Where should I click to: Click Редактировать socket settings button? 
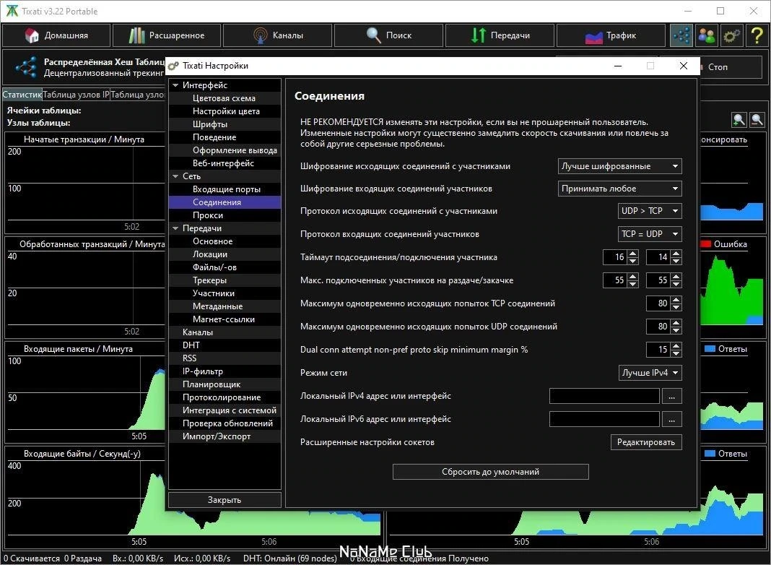[x=646, y=442]
